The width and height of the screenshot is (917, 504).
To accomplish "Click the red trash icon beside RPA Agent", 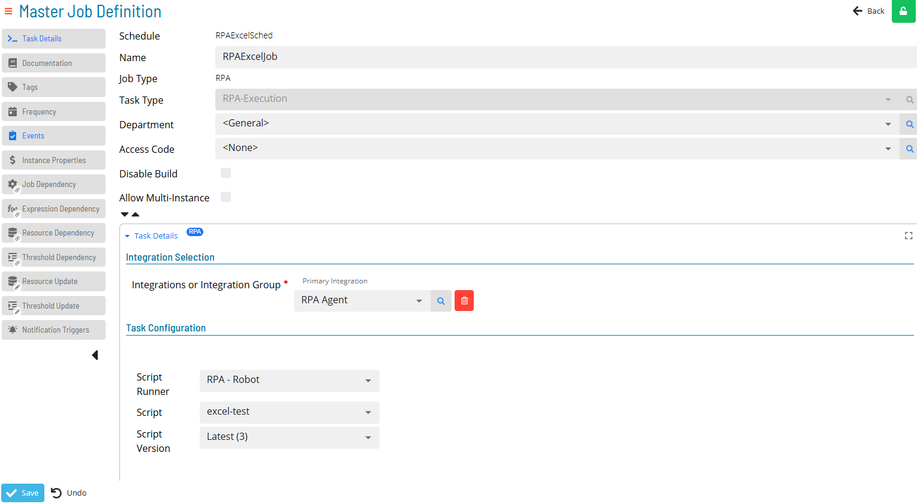I will [x=464, y=301].
